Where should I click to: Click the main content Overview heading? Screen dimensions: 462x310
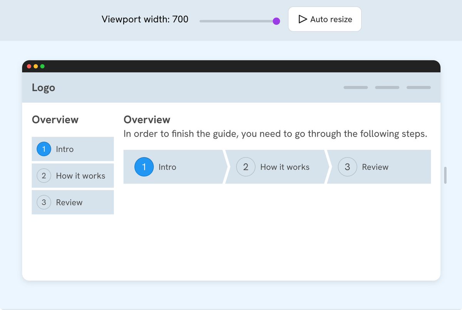tap(147, 120)
